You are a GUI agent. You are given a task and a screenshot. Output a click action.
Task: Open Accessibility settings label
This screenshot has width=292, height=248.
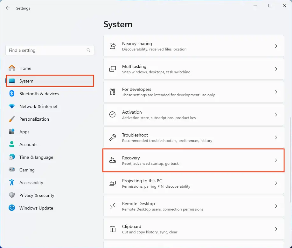tap(31, 183)
